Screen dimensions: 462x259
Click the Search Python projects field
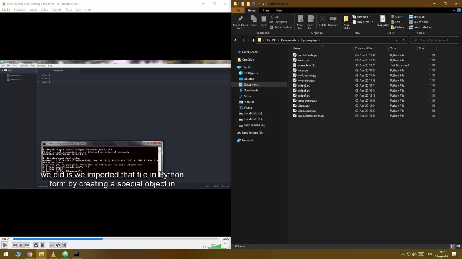[x=435, y=40]
